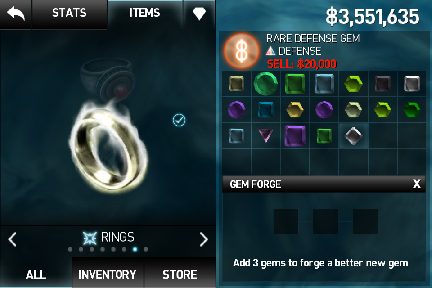
Task: Switch to the ITEMS tab
Action: point(144,13)
